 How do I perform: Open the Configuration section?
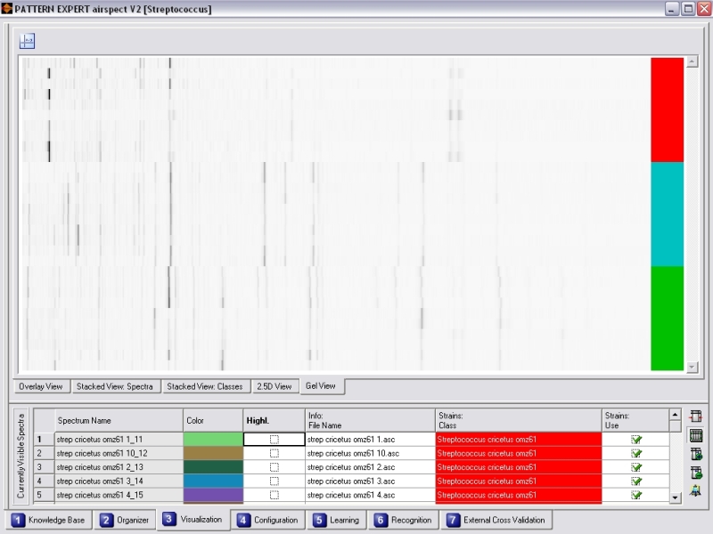pos(267,520)
